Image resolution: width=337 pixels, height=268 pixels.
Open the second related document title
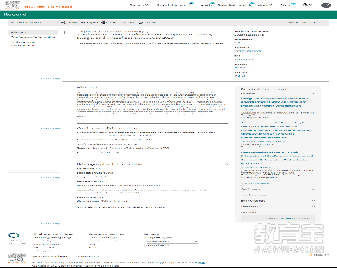pyautogui.click(x=276, y=130)
